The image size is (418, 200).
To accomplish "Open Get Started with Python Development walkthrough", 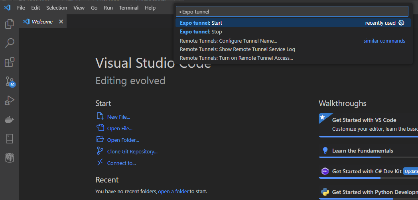I will click(x=369, y=192).
